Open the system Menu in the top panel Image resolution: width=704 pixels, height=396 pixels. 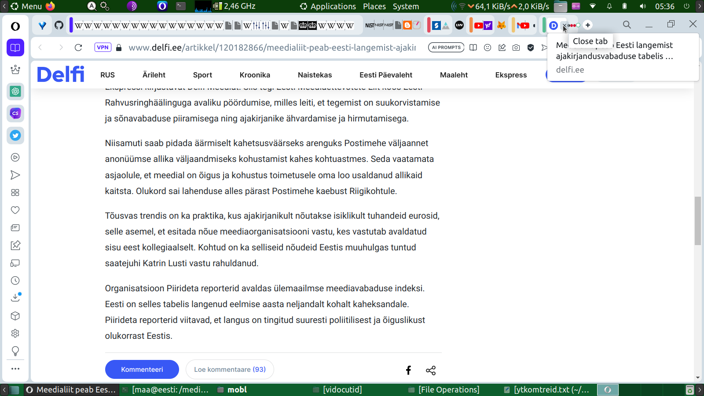tap(26, 6)
